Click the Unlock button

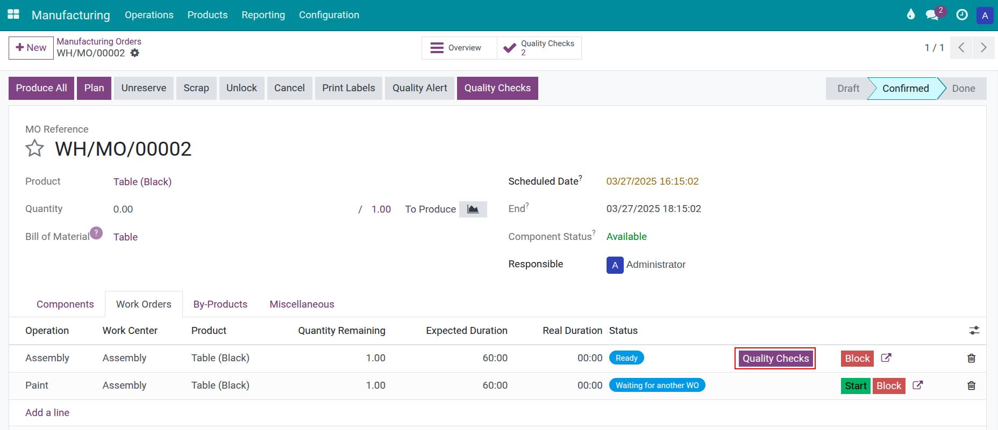[x=241, y=89]
